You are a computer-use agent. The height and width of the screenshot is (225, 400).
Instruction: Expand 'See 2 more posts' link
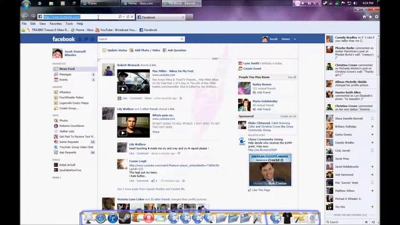[x=151, y=189]
